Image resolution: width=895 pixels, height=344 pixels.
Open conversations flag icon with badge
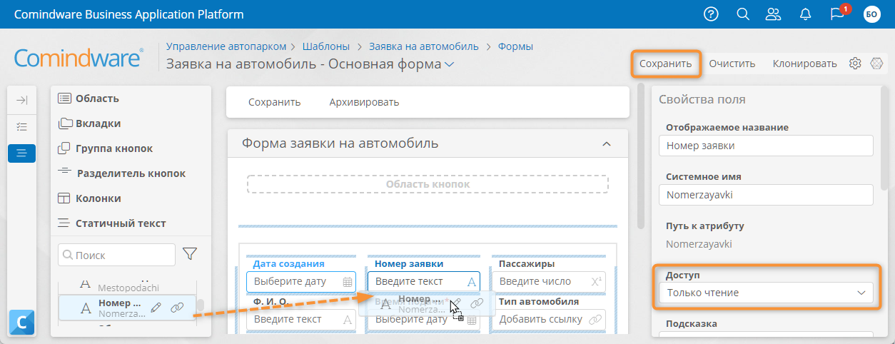(839, 14)
